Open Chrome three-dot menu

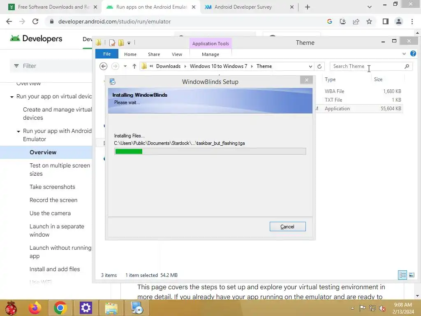coord(412,21)
